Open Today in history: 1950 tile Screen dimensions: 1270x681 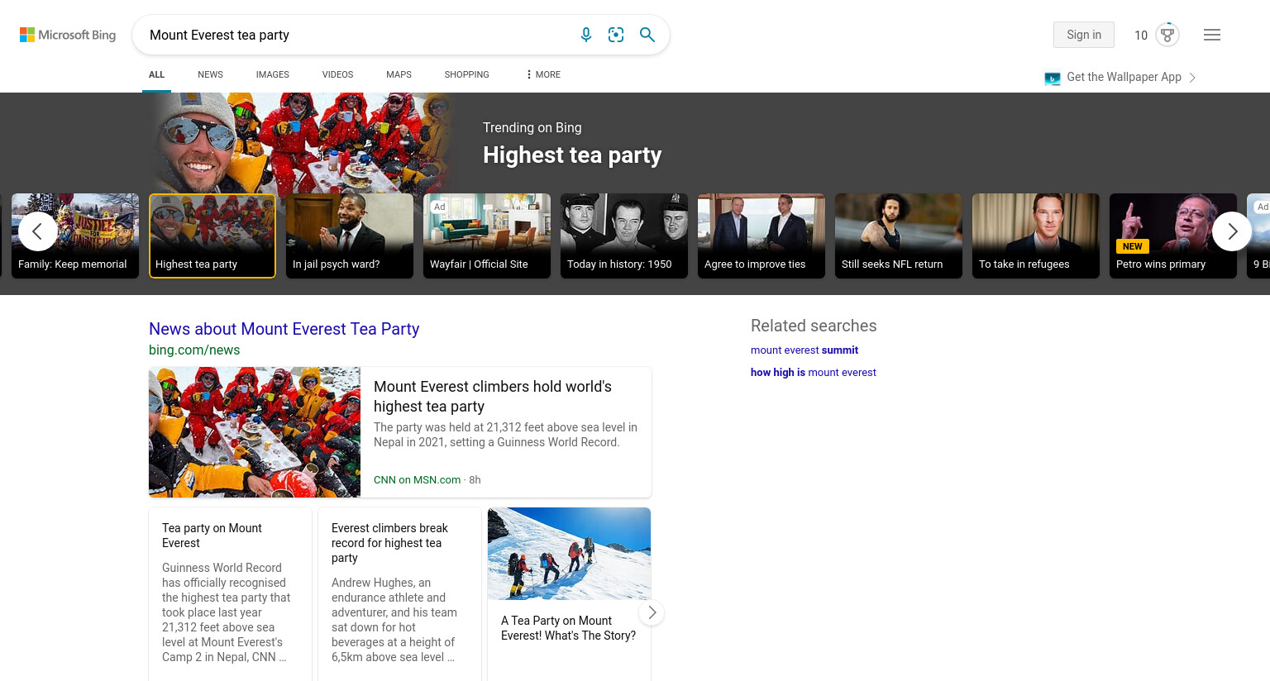624,236
